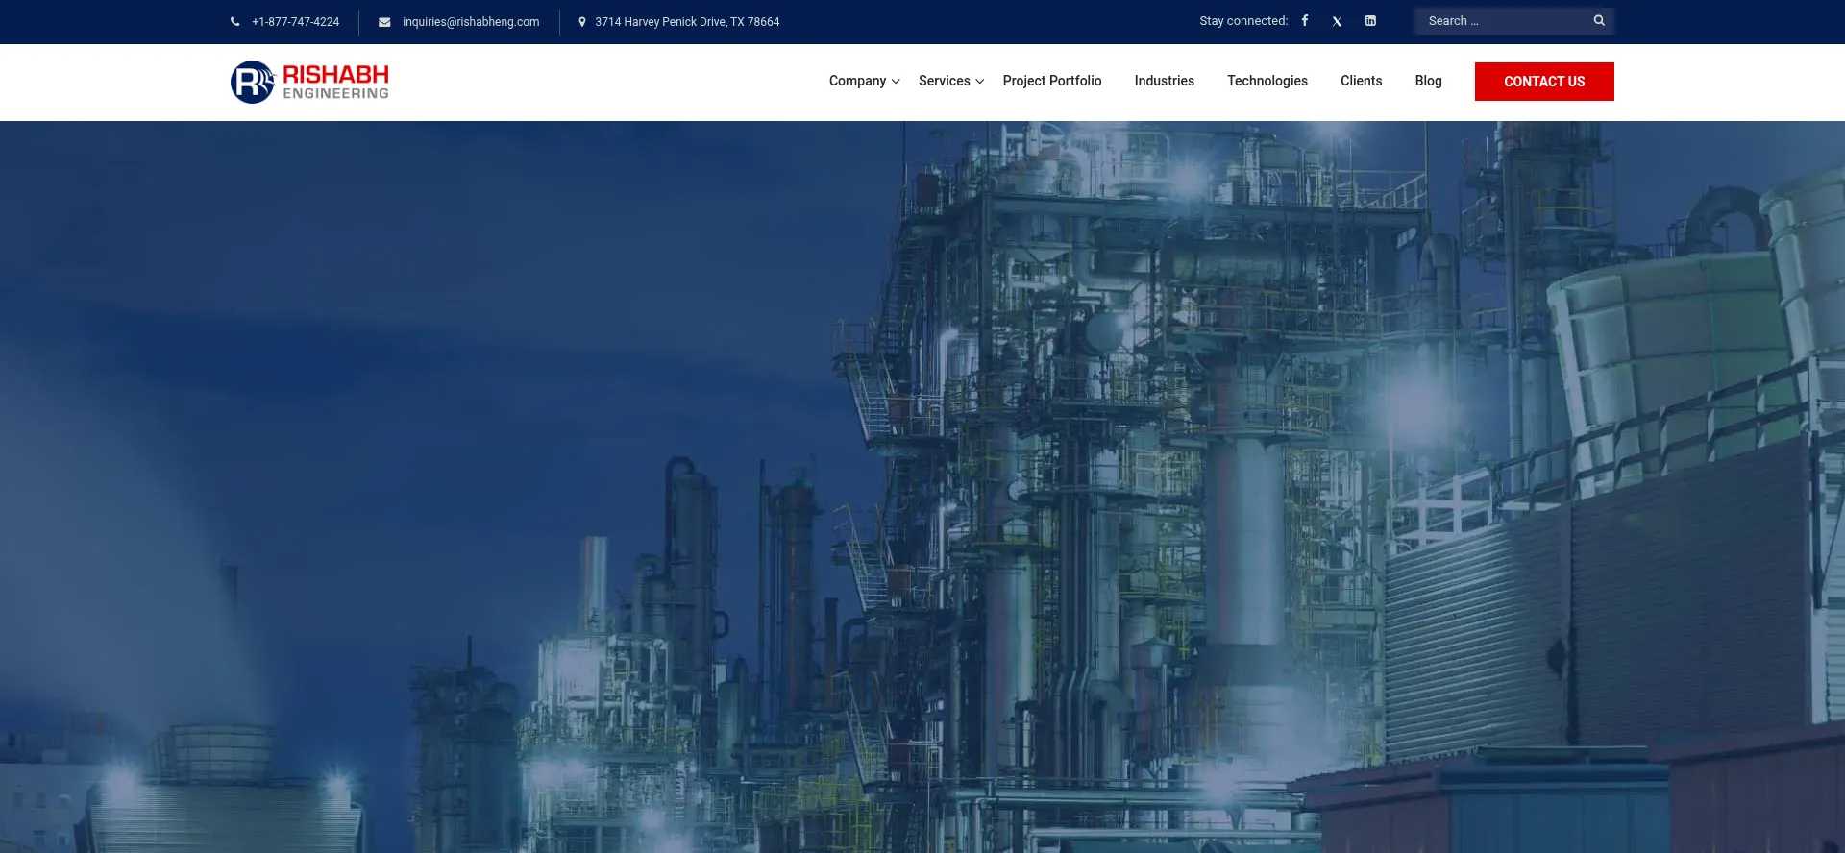
Task: Click the refinery hero banner image
Action: click(x=922, y=487)
